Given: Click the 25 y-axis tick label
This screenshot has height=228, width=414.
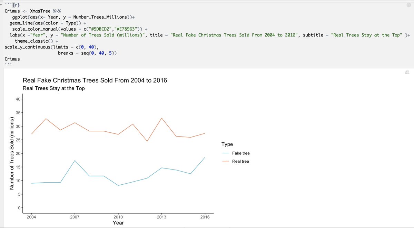Looking at the screenshot, I should [18, 140].
